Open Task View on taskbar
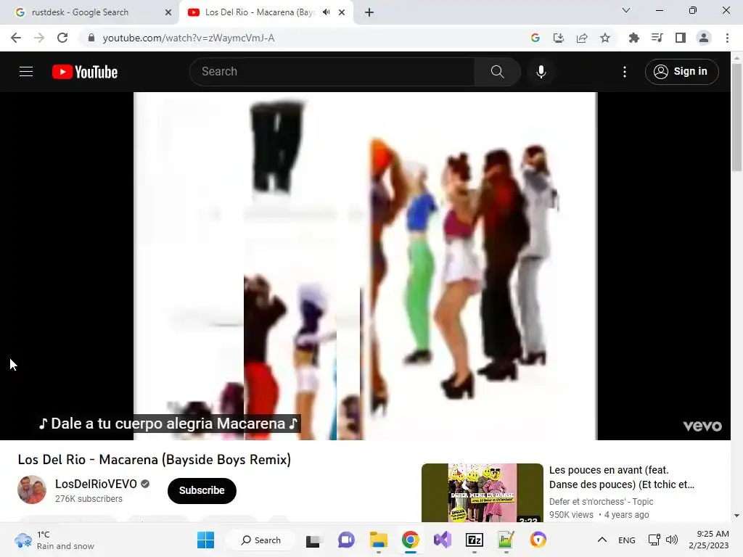 point(313,540)
